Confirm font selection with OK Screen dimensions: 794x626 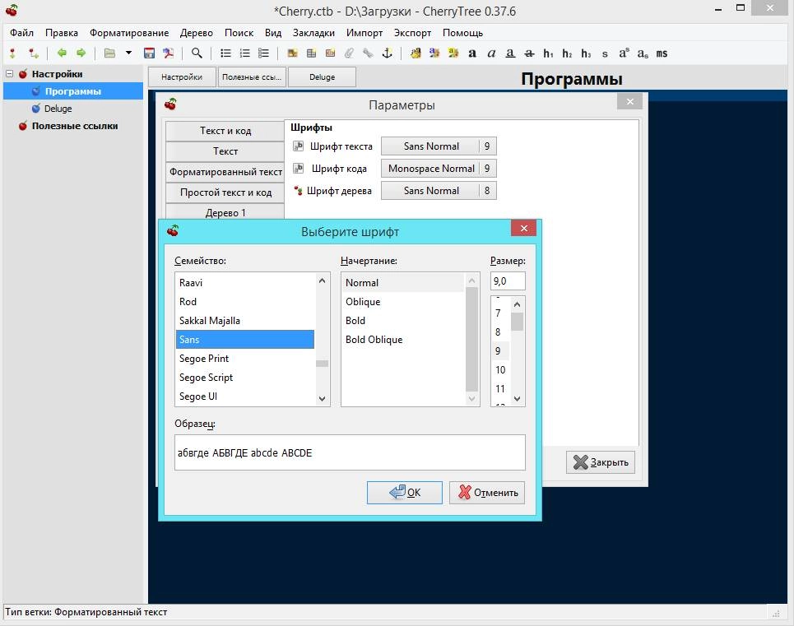point(405,493)
